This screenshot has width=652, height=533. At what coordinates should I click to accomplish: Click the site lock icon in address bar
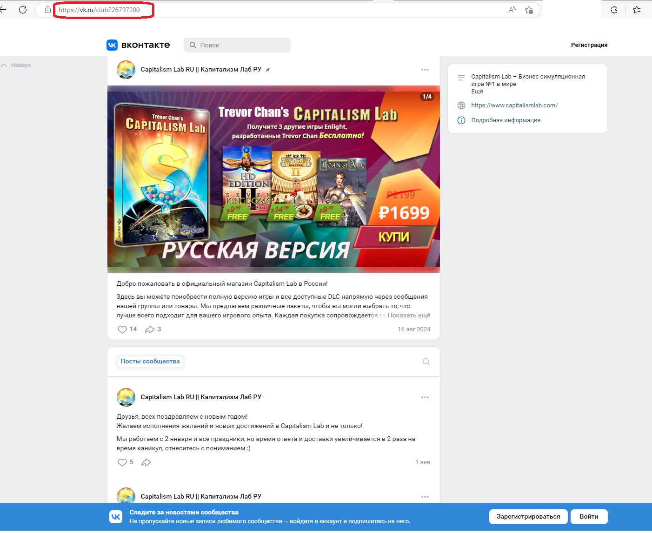click(47, 10)
